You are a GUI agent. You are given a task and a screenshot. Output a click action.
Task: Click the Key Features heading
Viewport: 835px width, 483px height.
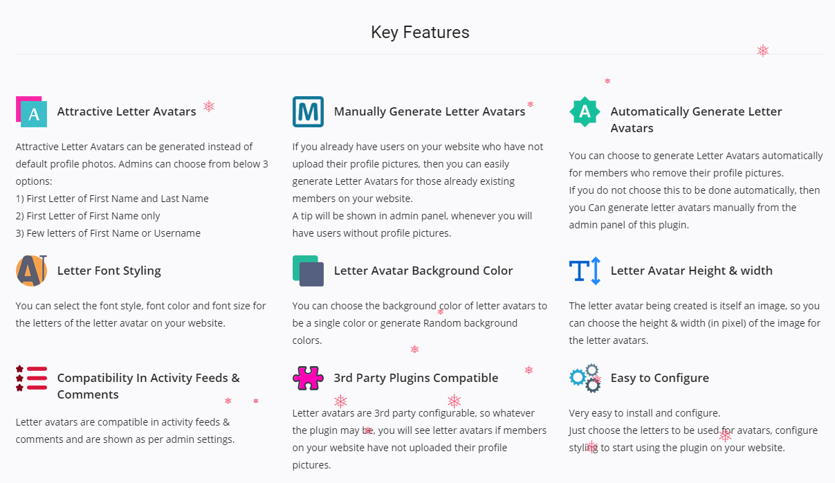420,32
